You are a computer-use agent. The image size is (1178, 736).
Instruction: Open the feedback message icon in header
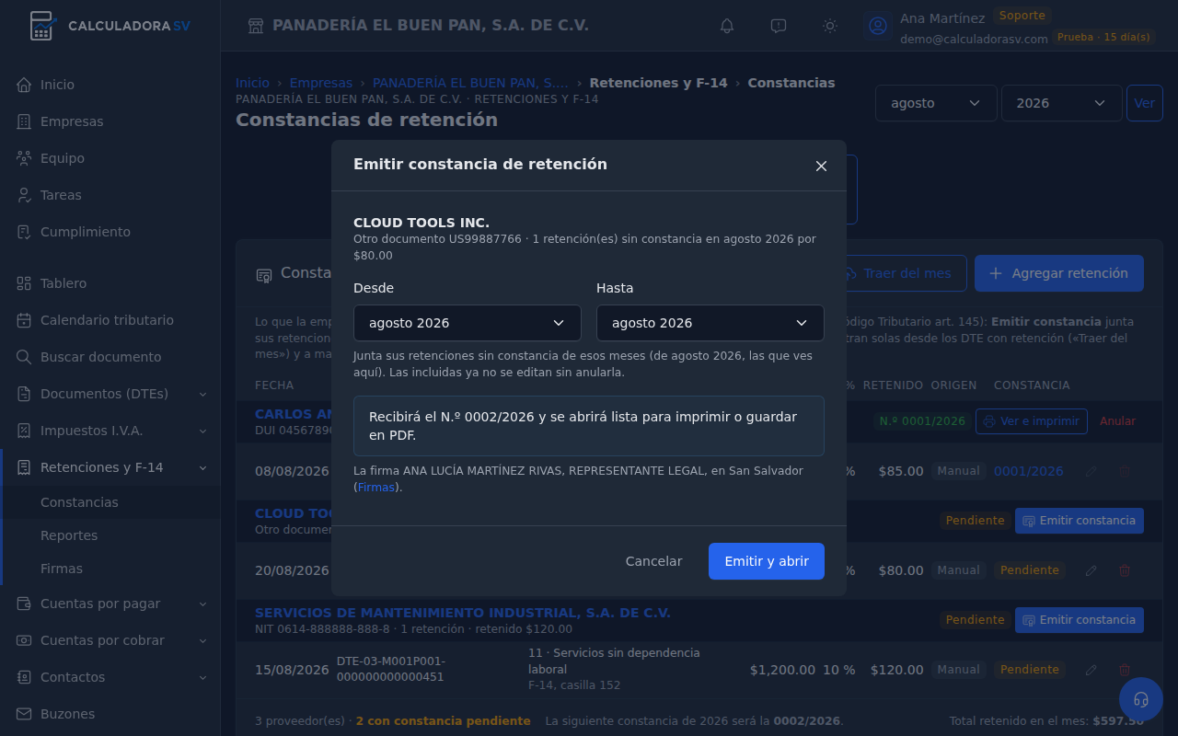click(779, 26)
